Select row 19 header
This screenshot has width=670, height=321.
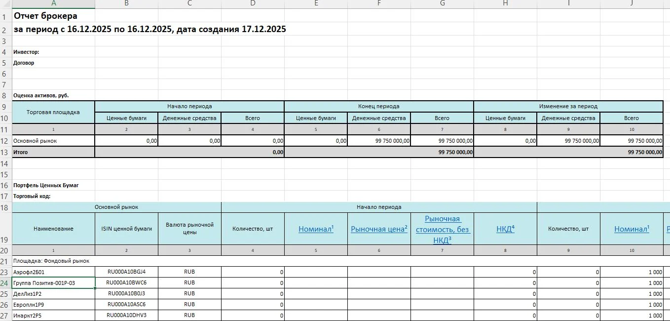(5, 229)
